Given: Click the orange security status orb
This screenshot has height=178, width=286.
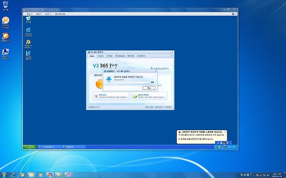Looking at the screenshot, I should click(99, 84).
